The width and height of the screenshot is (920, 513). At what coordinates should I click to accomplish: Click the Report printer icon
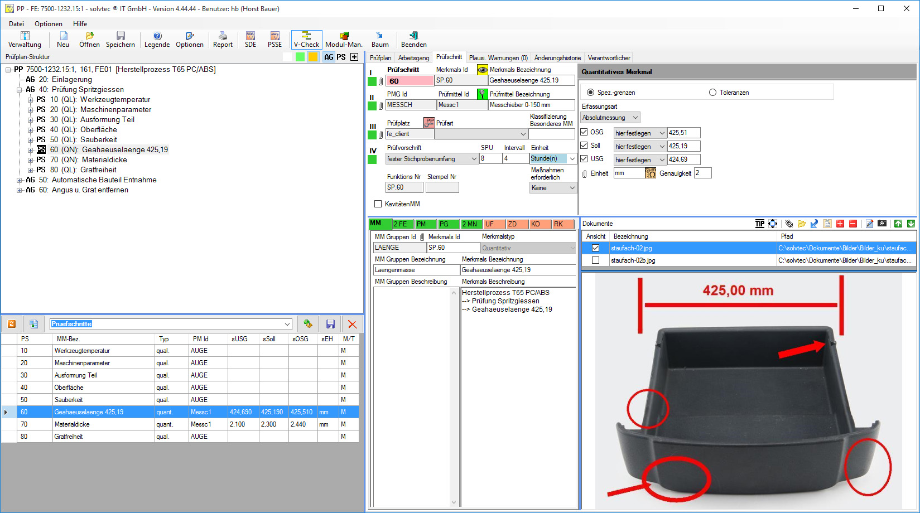[x=223, y=40]
